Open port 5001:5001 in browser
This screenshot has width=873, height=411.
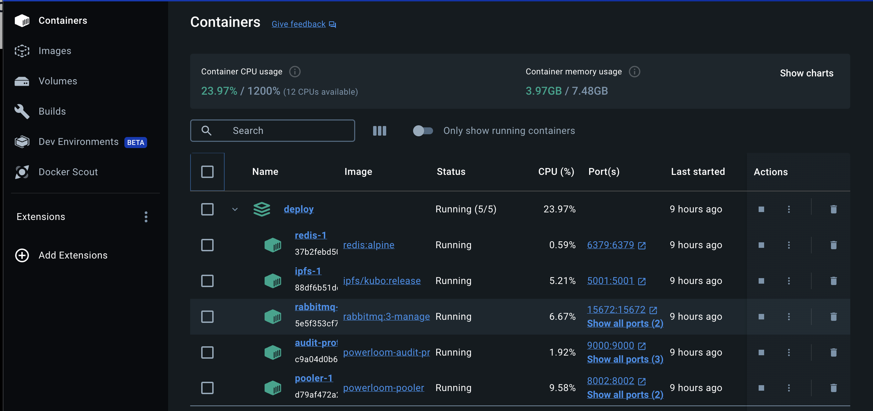pyautogui.click(x=616, y=281)
